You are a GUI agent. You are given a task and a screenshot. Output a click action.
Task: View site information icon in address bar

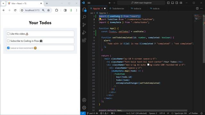[x=22, y=10]
